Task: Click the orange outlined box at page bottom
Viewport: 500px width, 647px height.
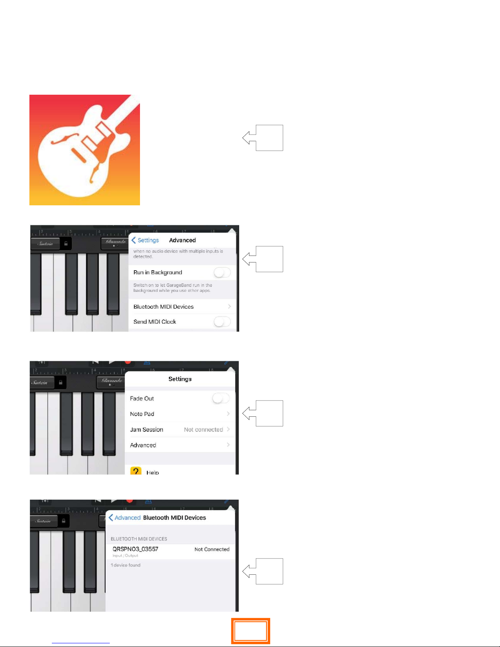Action: coord(251,631)
